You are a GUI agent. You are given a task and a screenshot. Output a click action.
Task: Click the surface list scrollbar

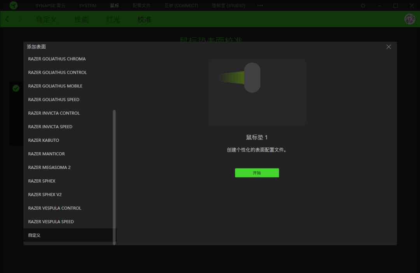(114, 177)
